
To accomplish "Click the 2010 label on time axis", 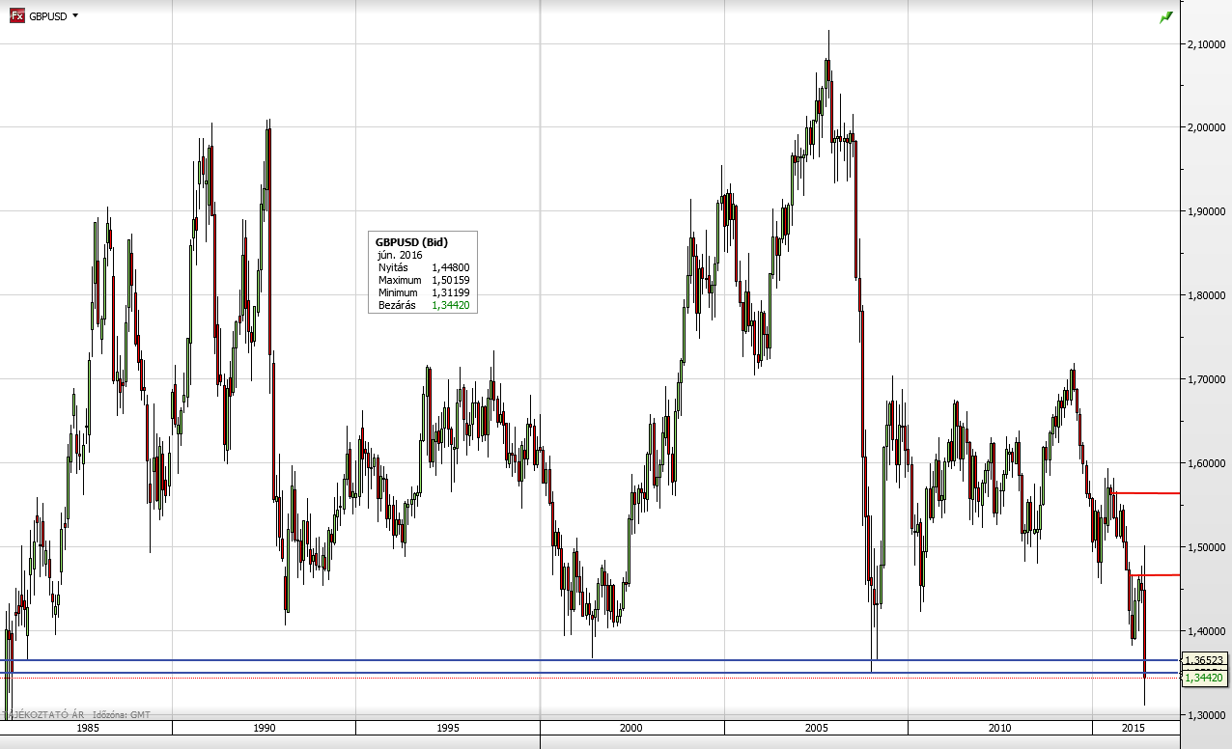I will point(999,727).
